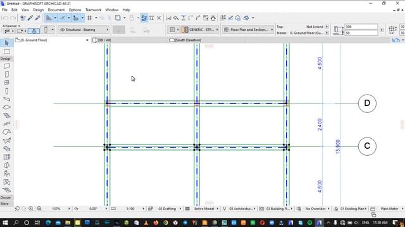Choose the Beam tool

point(7,99)
